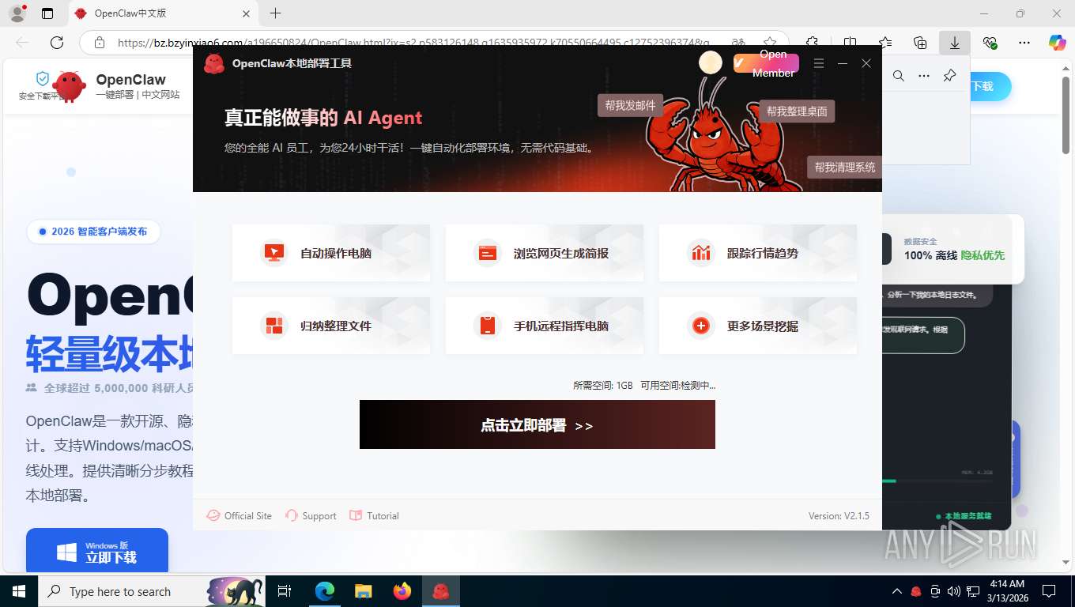Open Edge Split screen icon
The width and height of the screenshot is (1075, 607).
[851, 43]
